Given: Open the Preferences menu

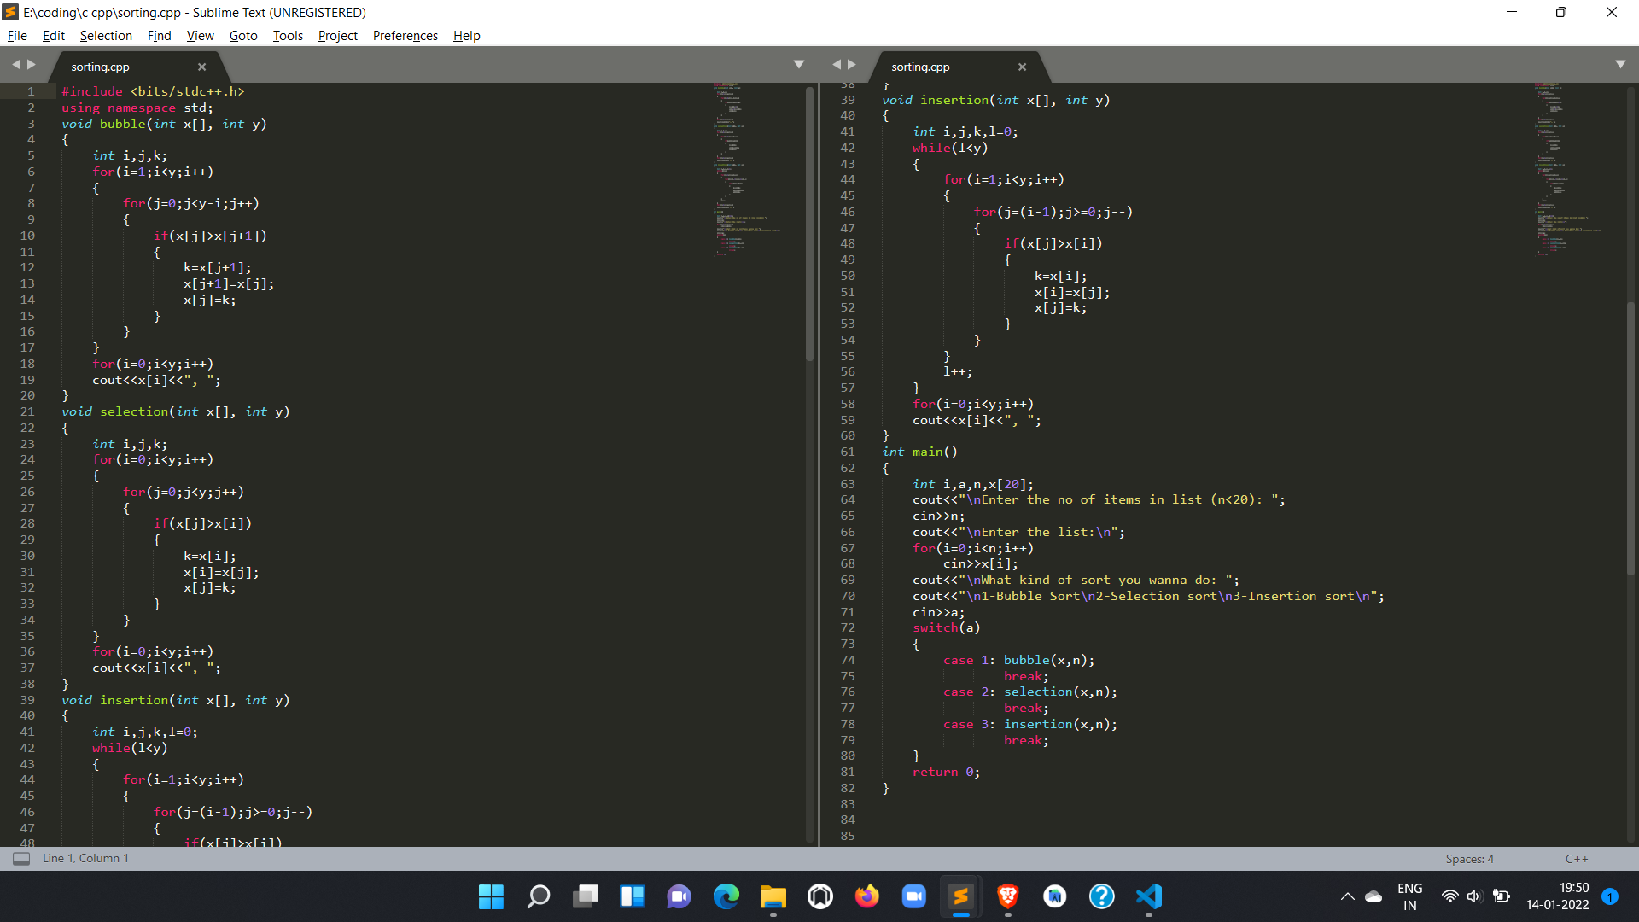Looking at the screenshot, I should point(405,36).
